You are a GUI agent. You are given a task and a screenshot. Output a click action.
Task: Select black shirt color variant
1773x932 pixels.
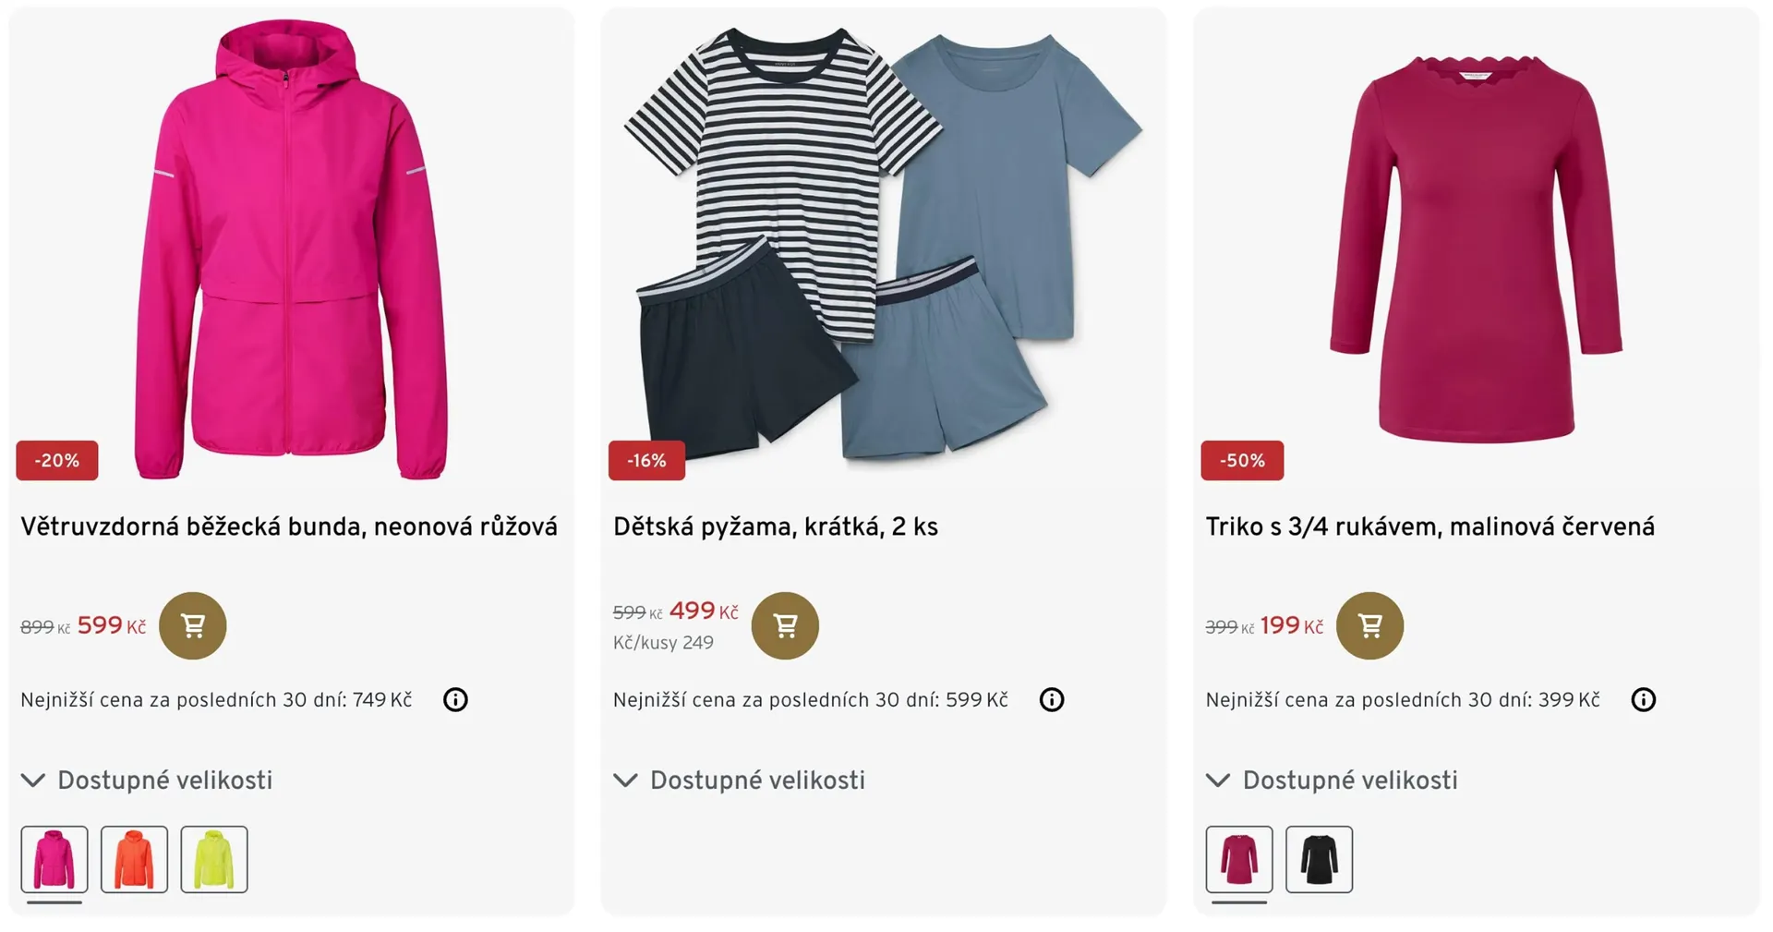coord(1319,859)
